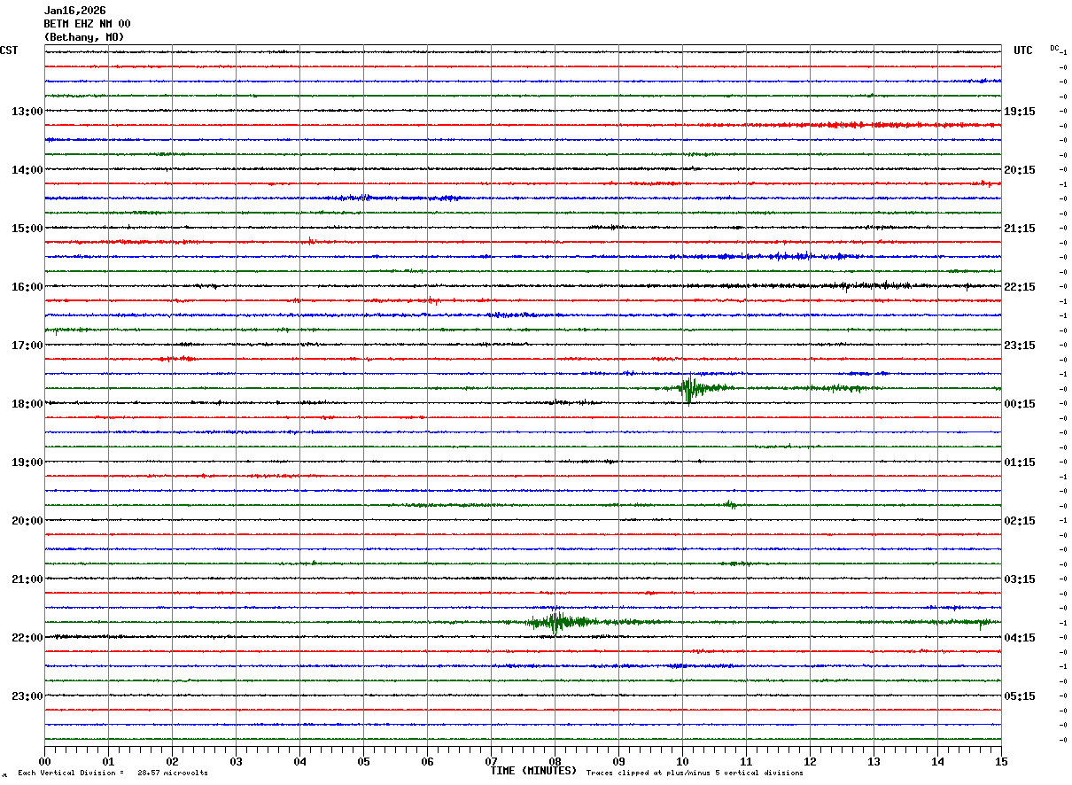
Task: Click the 14 minute axis tick label
Action: (938, 762)
